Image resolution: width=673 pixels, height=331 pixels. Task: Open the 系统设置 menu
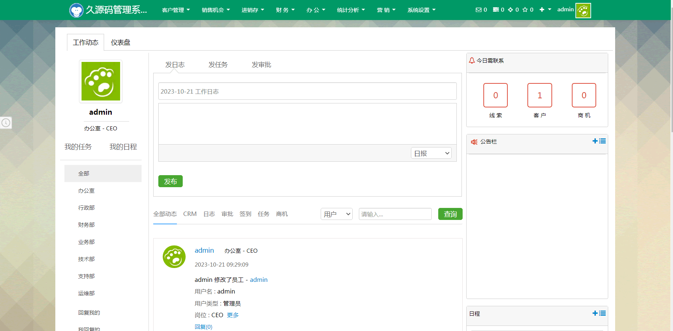coord(421,10)
